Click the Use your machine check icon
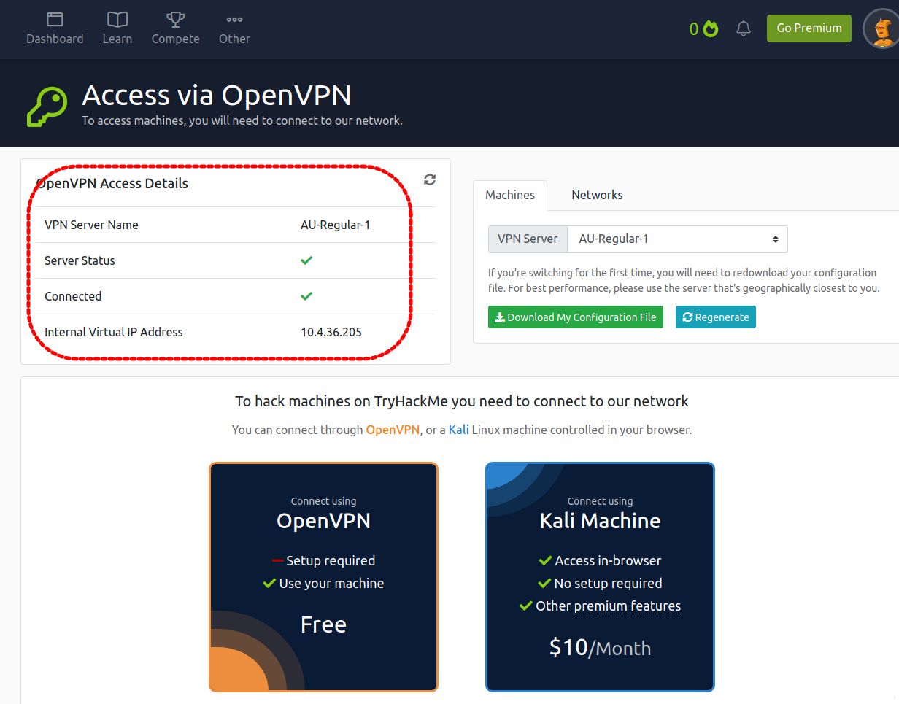This screenshot has width=899, height=704. 269,584
